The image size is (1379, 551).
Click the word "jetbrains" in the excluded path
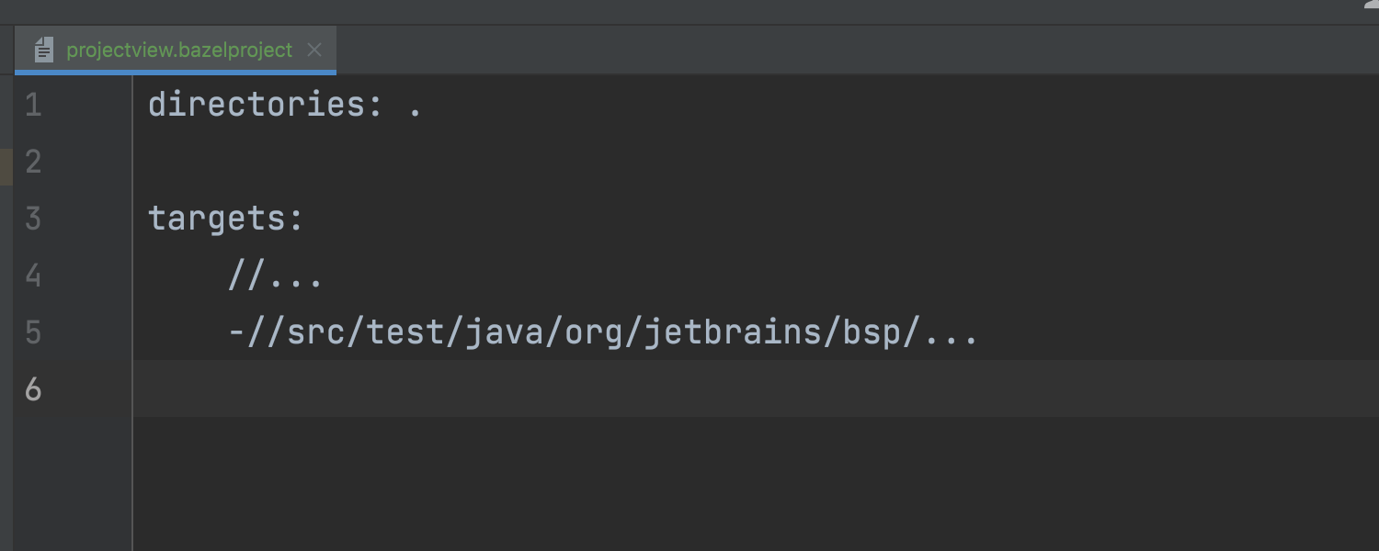pyautogui.click(x=734, y=332)
